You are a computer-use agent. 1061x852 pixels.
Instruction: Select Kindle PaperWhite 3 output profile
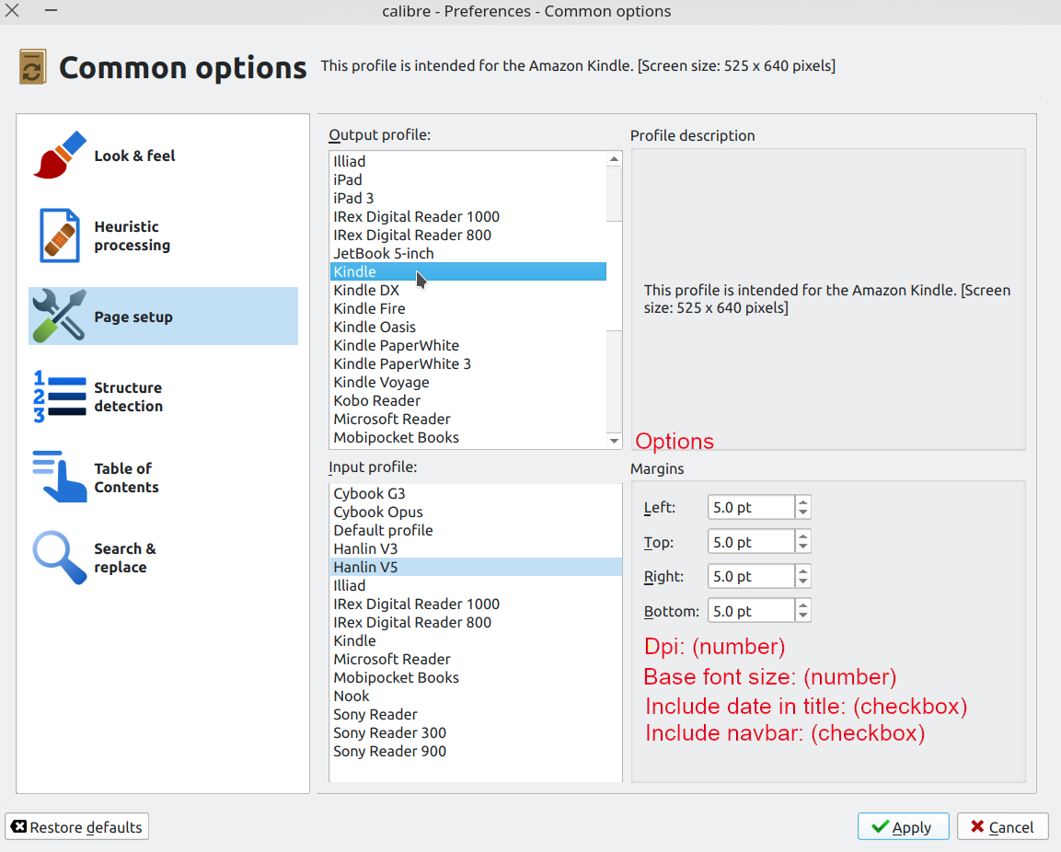click(402, 363)
